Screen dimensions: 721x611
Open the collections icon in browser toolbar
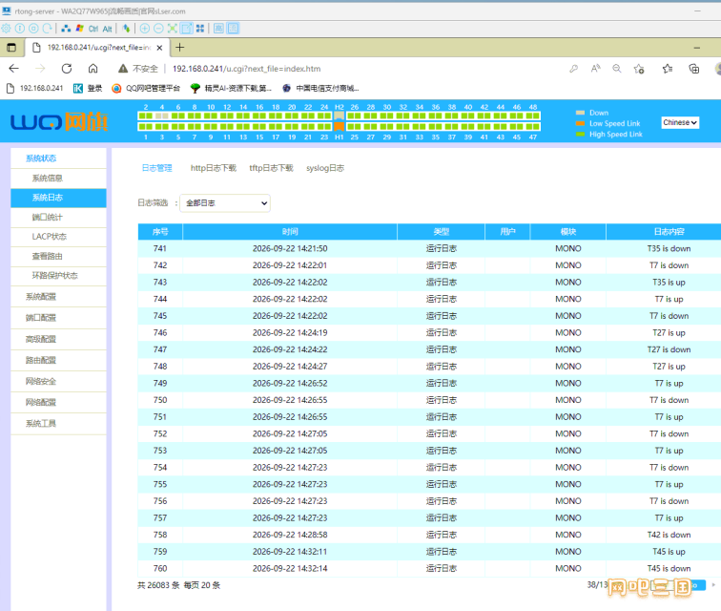pyautogui.click(x=694, y=69)
